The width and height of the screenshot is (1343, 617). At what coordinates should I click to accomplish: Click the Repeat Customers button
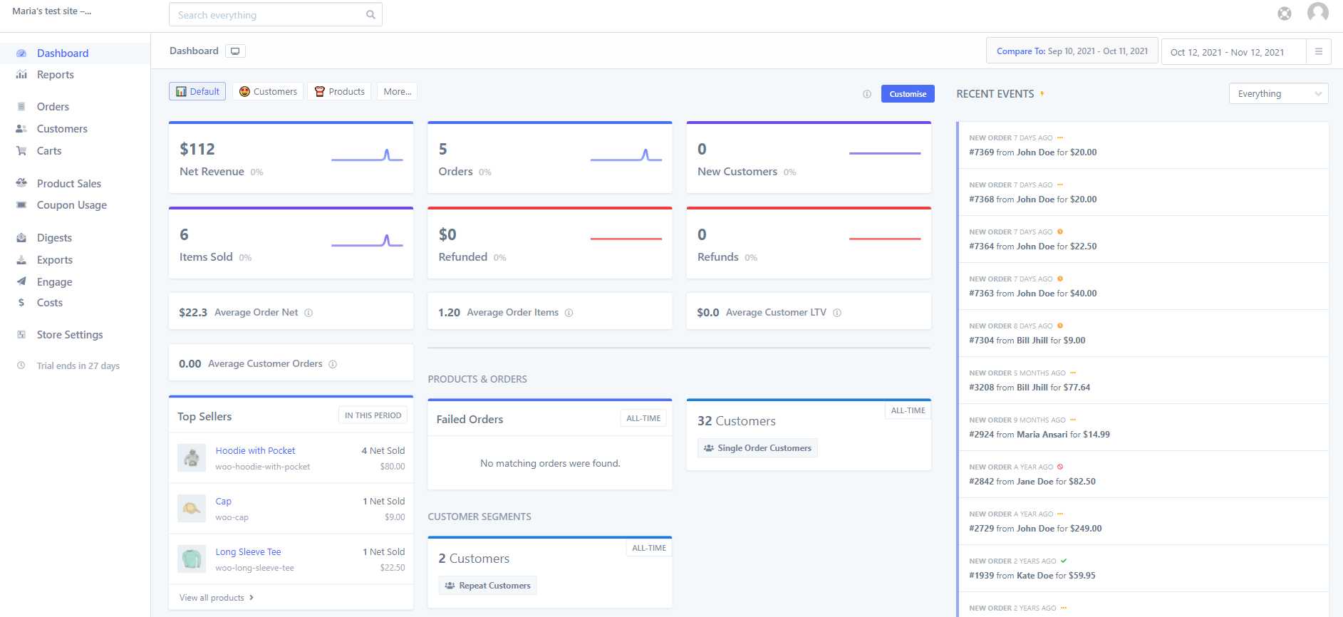[487, 586]
